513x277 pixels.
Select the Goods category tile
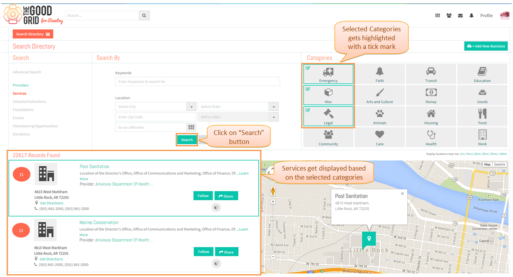click(482, 95)
